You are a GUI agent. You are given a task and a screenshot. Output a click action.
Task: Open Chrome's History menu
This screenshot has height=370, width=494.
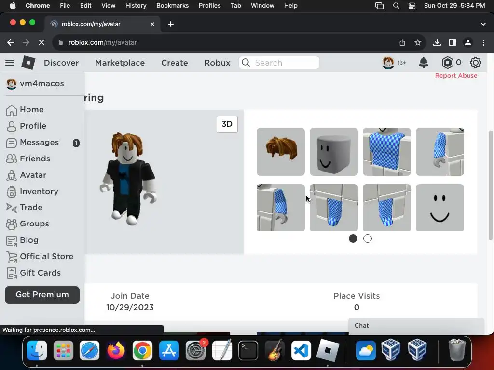[x=136, y=5]
